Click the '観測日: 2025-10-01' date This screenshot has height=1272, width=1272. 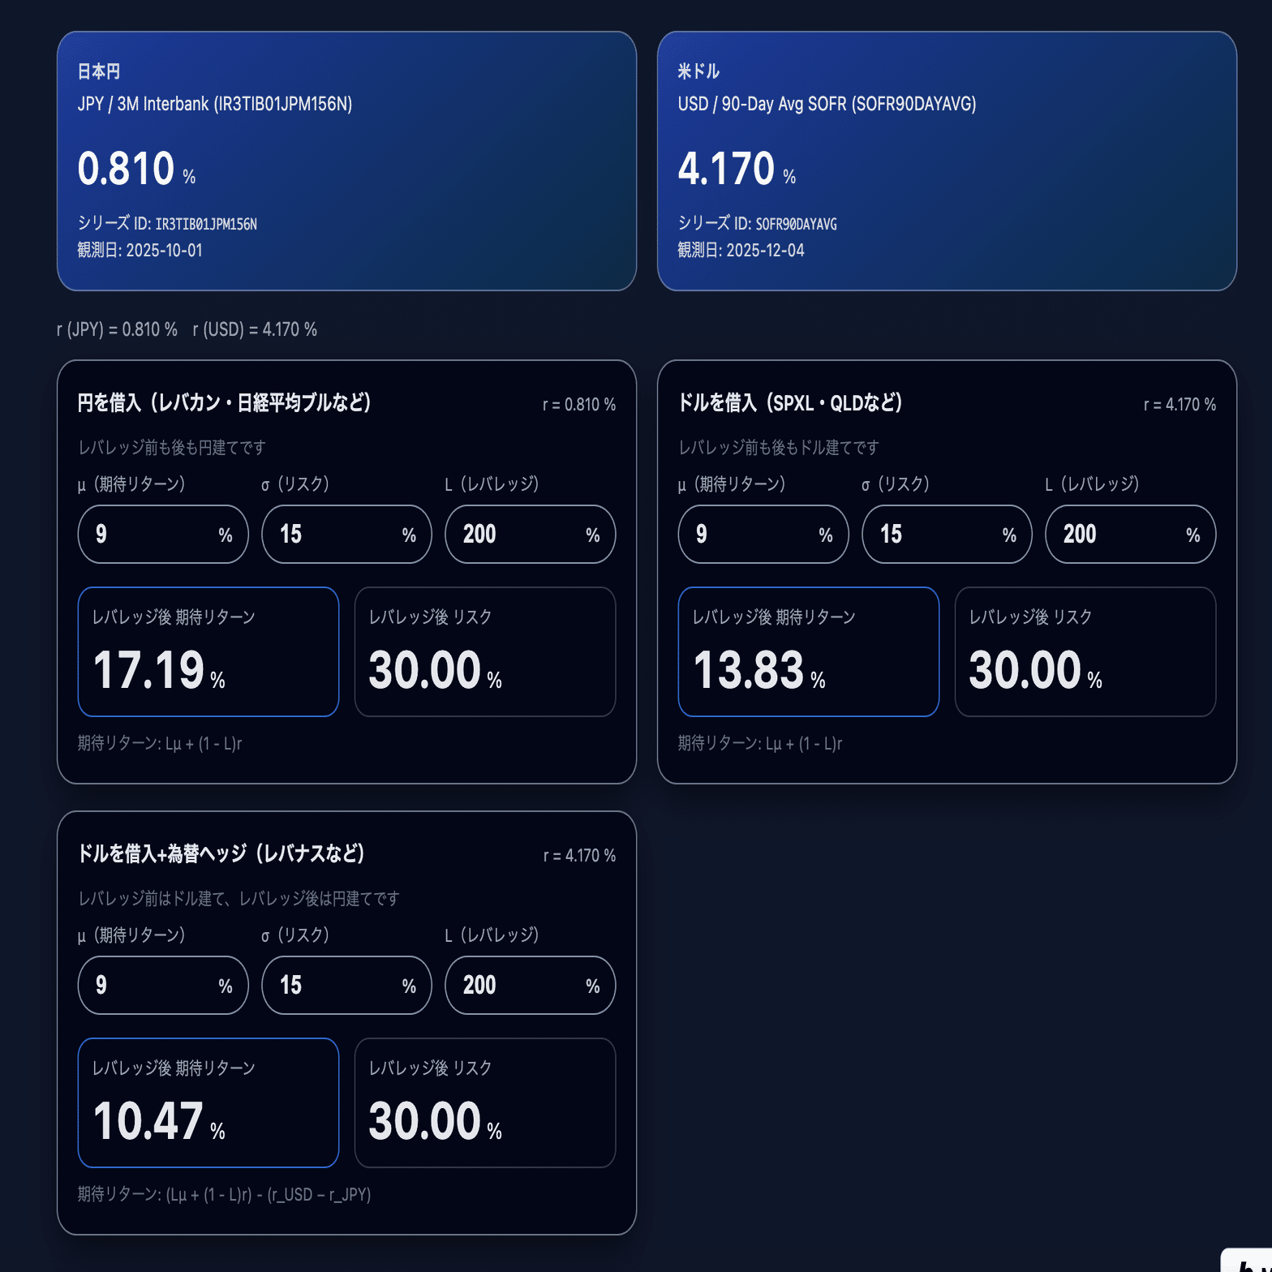pos(140,250)
